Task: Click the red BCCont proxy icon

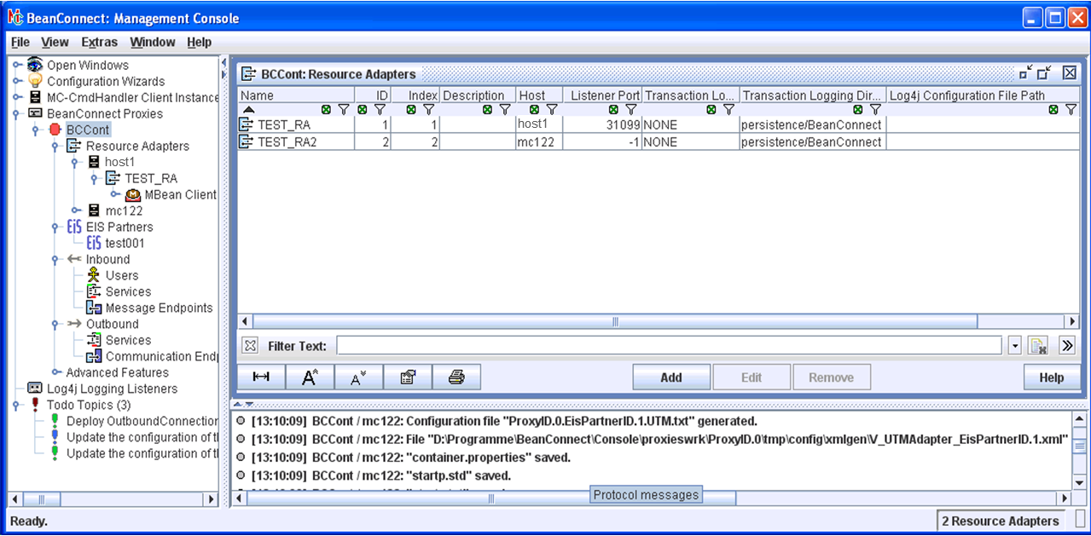Action: (56, 130)
